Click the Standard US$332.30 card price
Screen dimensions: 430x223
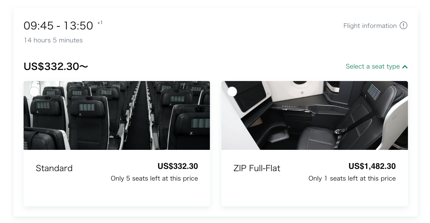pyautogui.click(x=177, y=166)
